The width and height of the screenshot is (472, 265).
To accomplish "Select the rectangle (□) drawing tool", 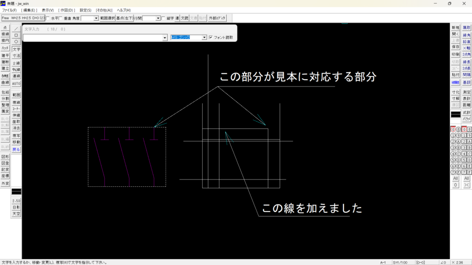I will click(x=16, y=35).
